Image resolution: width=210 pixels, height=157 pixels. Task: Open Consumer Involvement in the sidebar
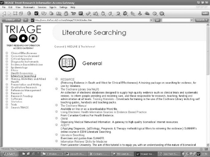tap(25, 56)
